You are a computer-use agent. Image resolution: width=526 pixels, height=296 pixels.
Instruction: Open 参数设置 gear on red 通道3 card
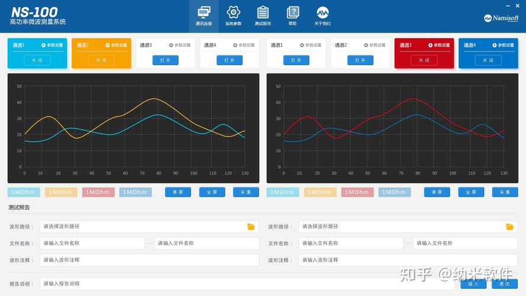click(439, 45)
